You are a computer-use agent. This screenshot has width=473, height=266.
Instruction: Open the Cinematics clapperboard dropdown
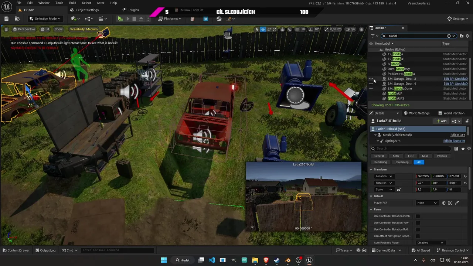pos(102,18)
